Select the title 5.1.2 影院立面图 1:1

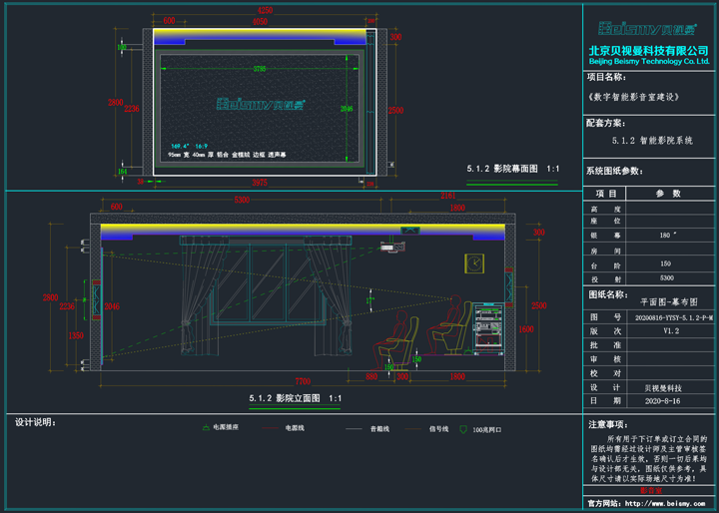pos(295,398)
